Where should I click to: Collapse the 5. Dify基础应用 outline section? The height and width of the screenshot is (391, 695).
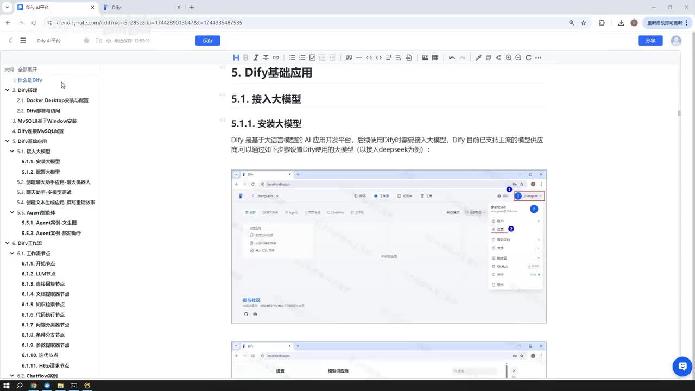click(x=7, y=141)
